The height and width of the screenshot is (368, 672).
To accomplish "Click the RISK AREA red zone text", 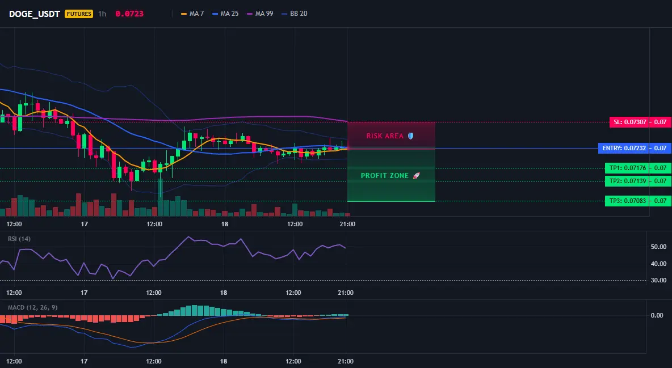I will [x=385, y=136].
